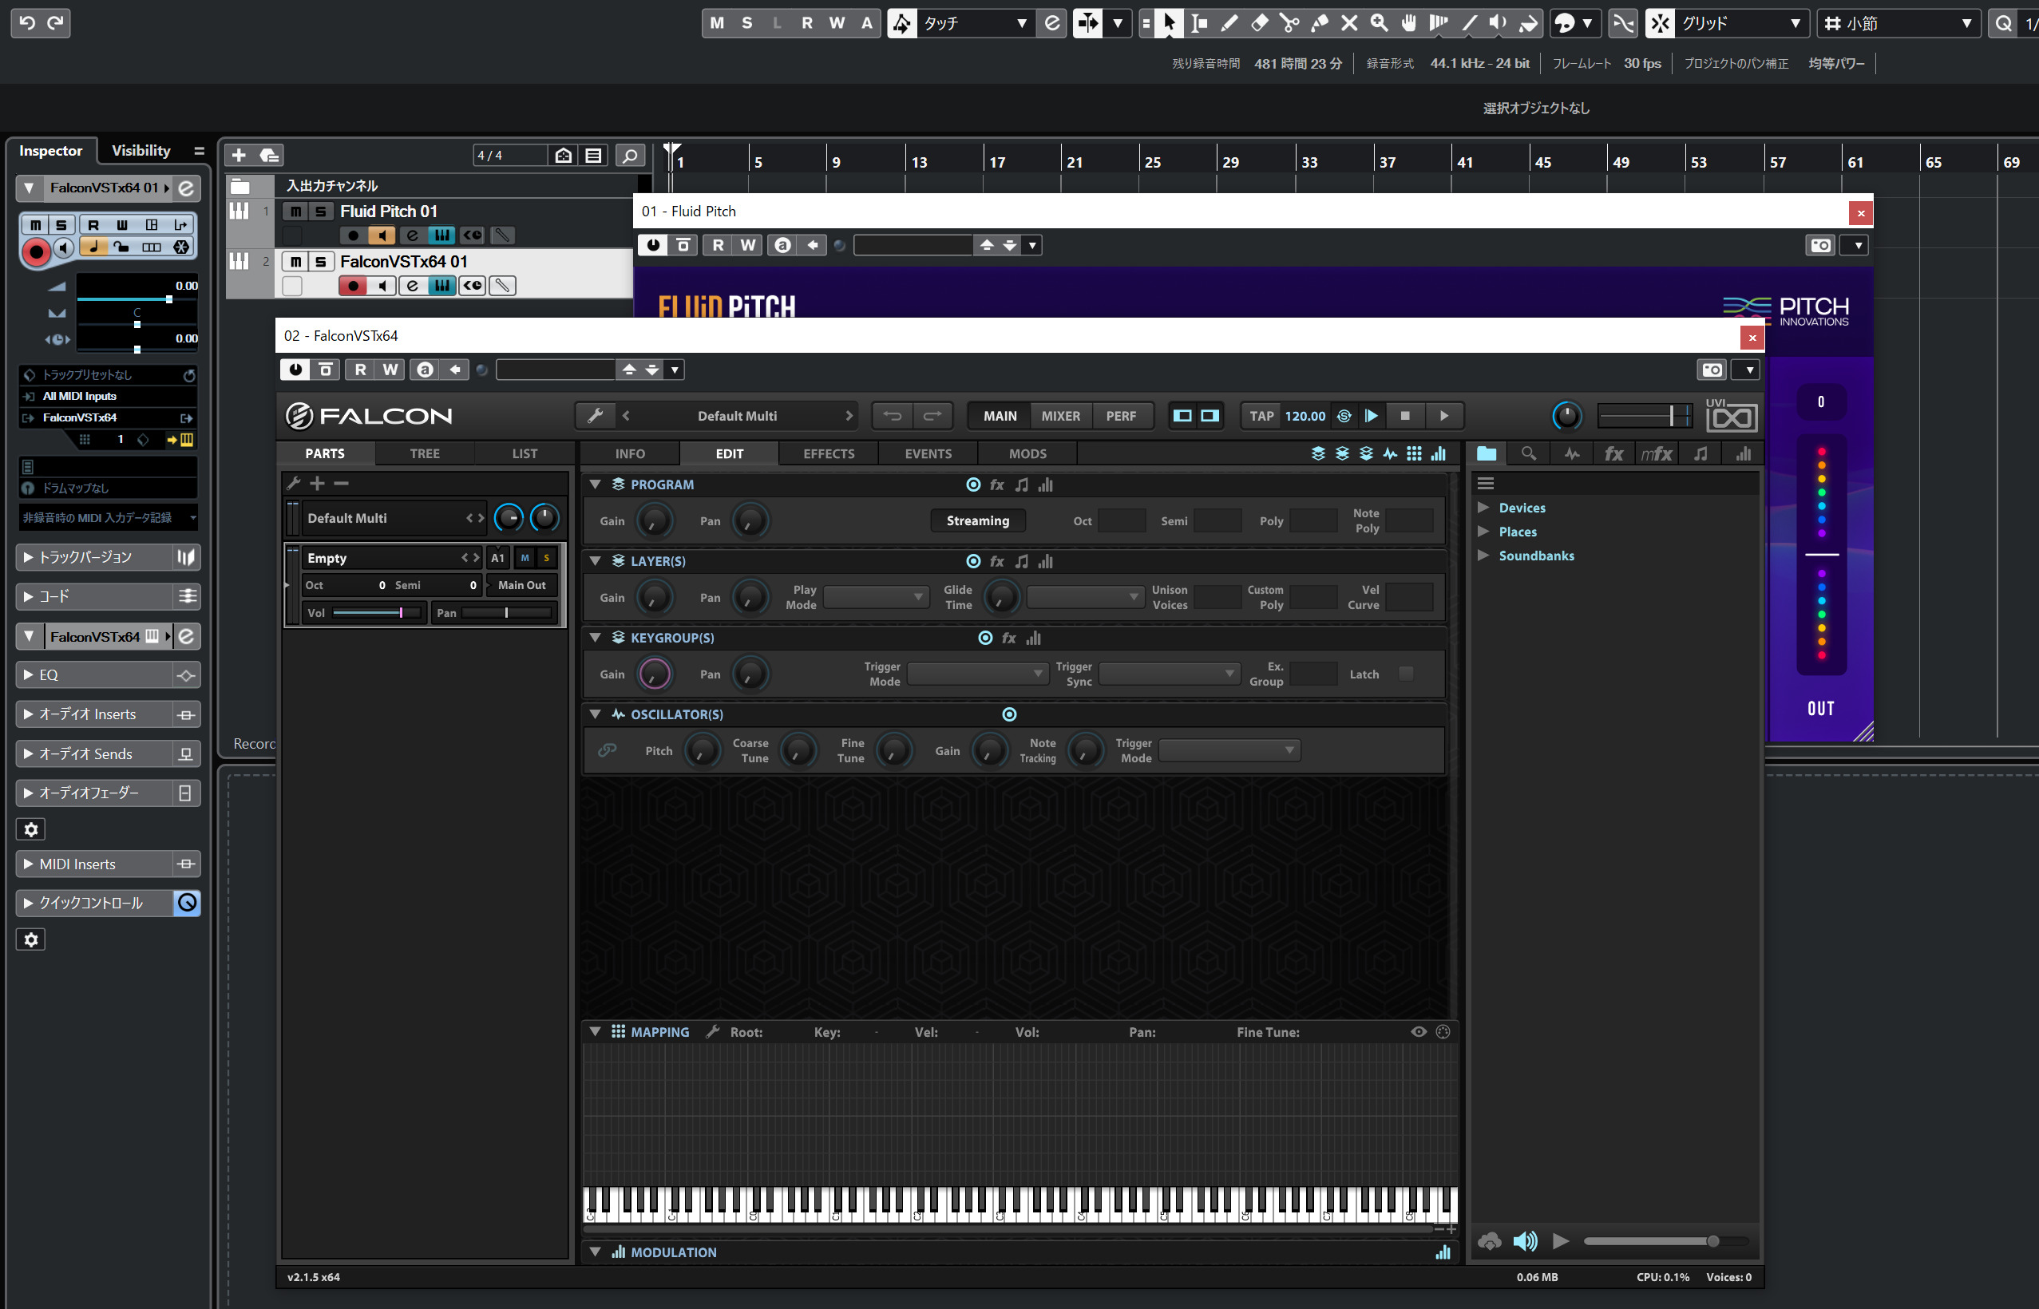Viewport: 2039px width, 1309px height.
Task: Toggle Mute M on Empty part
Action: [525, 558]
